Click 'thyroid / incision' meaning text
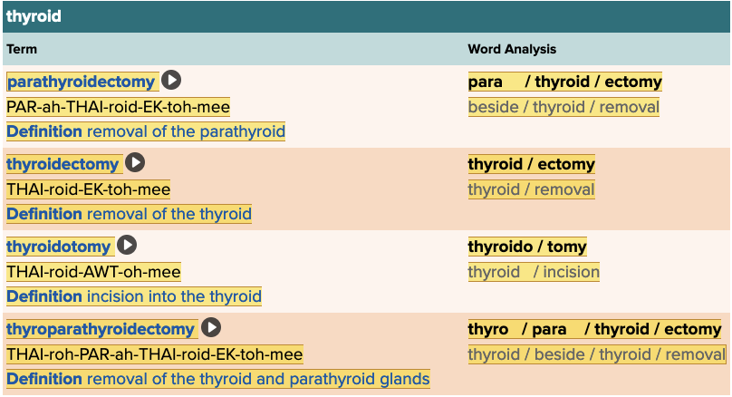 (534, 272)
